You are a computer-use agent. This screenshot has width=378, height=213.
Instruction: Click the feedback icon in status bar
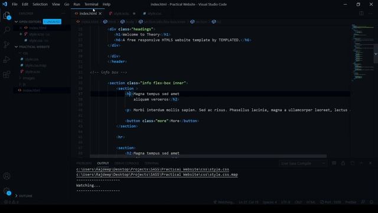pyautogui.click(x=363, y=202)
